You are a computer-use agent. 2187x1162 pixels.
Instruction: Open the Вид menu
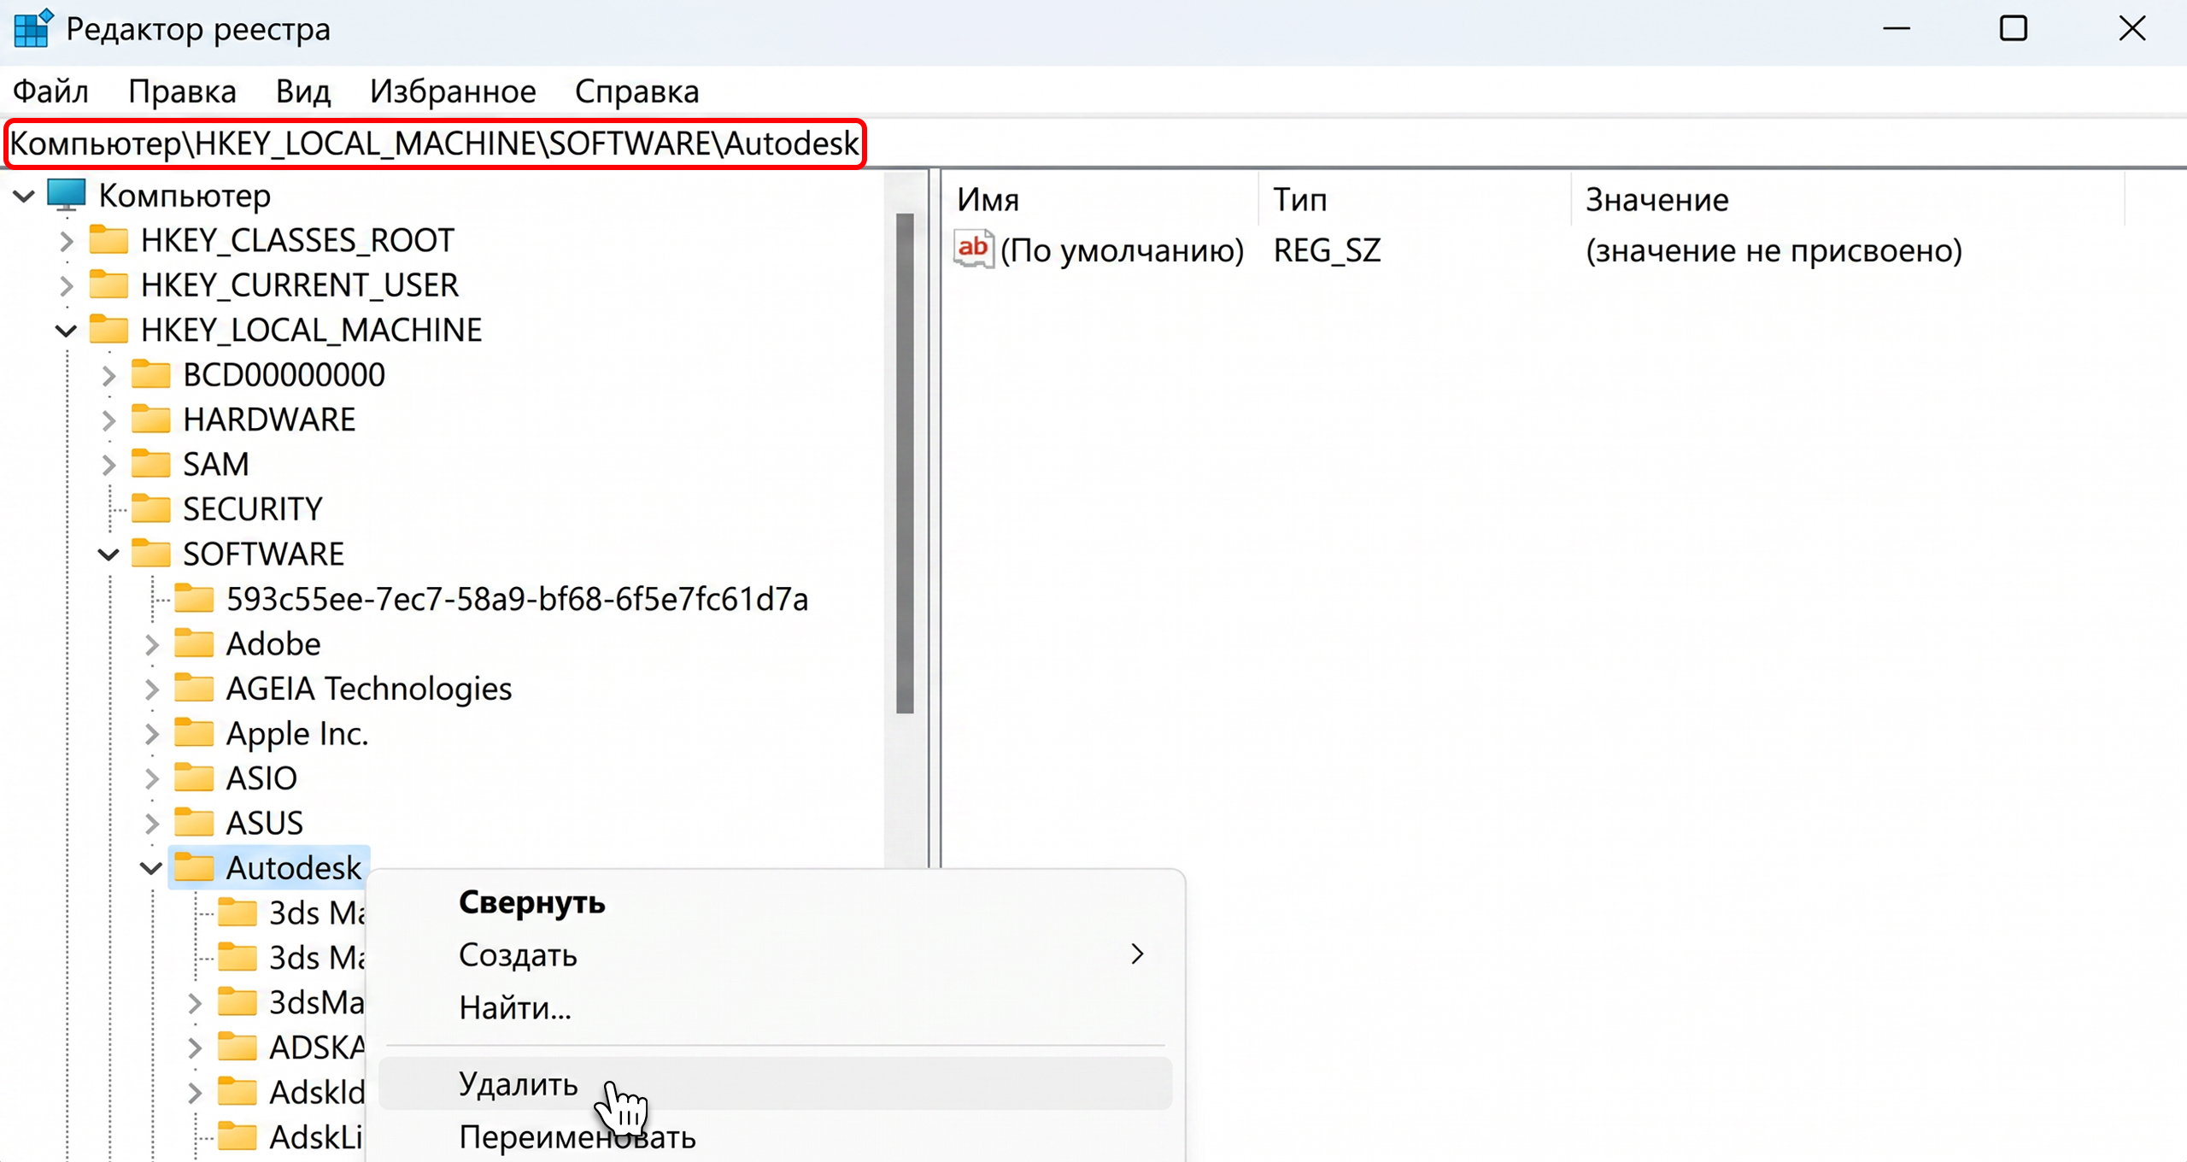click(x=303, y=91)
